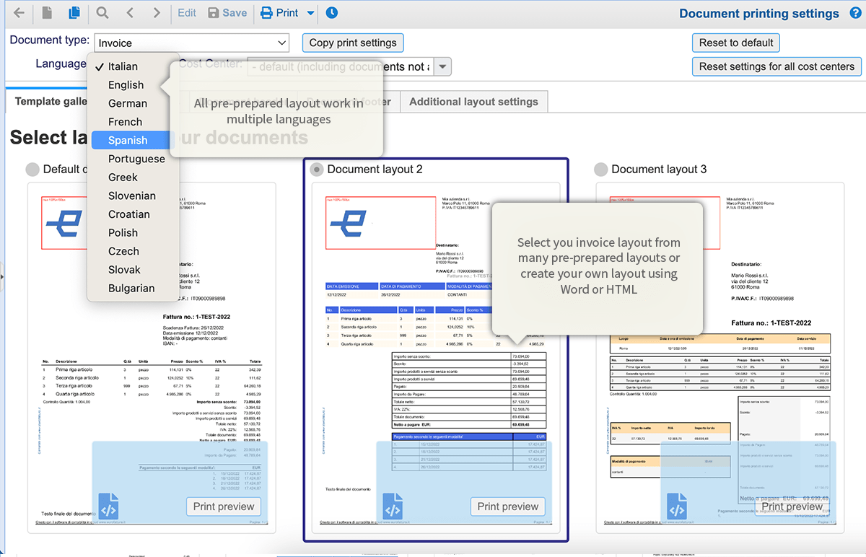Viewport: 866px width, 557px height.
Task: Select the Document layout 2 radio button
Action: [x=317, y=170]
